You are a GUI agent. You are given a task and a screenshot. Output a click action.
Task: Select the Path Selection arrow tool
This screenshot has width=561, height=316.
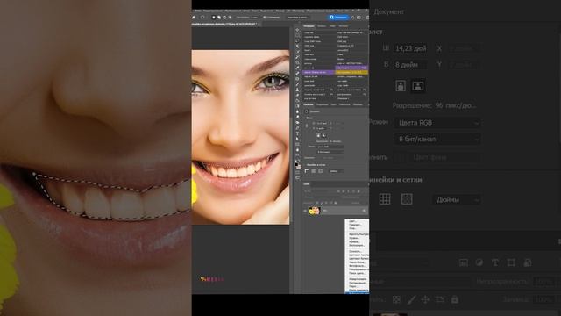(297, 139)
